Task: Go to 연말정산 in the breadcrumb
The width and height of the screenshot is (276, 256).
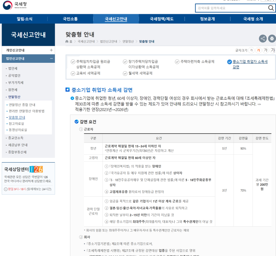Action: pos(128,41)
